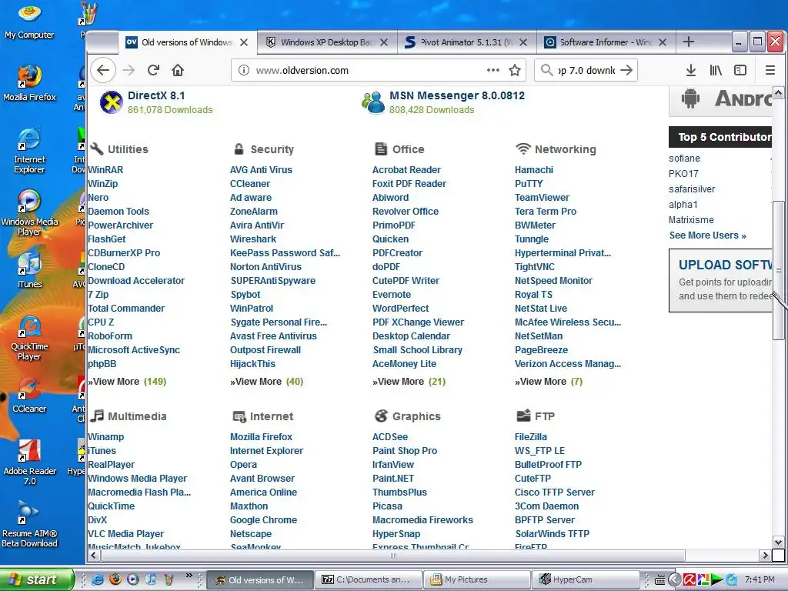Click the search magnifier icon

pyautogui.click(x=547, y=70)
